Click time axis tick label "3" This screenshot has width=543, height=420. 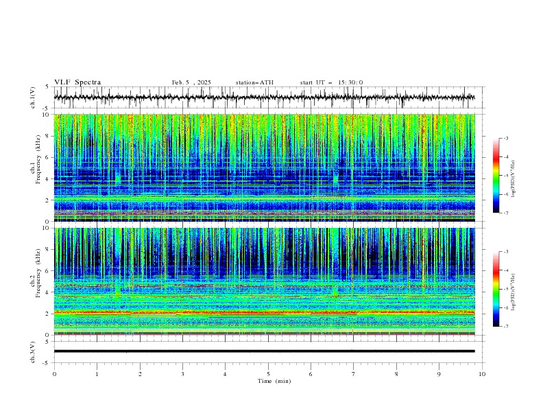tap(182, 374)
